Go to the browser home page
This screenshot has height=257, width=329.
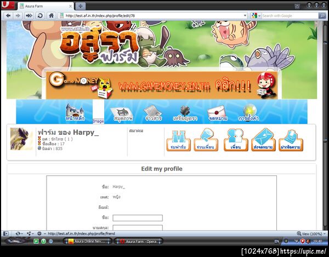pyautogui.click(x=51, y=15)
